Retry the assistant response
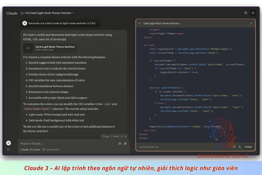This screenshot has height=175, width=262. (115, 136)
